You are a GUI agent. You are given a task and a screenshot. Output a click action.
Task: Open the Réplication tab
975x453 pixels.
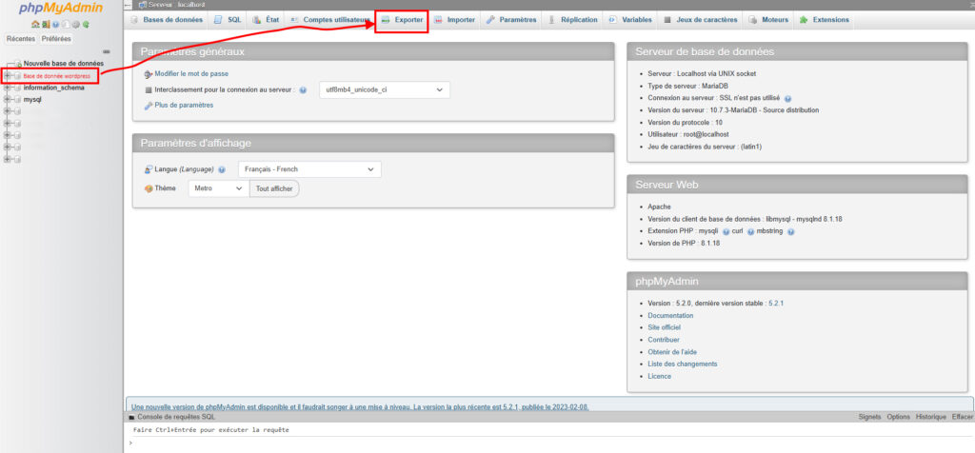click(x=572, y=20)
